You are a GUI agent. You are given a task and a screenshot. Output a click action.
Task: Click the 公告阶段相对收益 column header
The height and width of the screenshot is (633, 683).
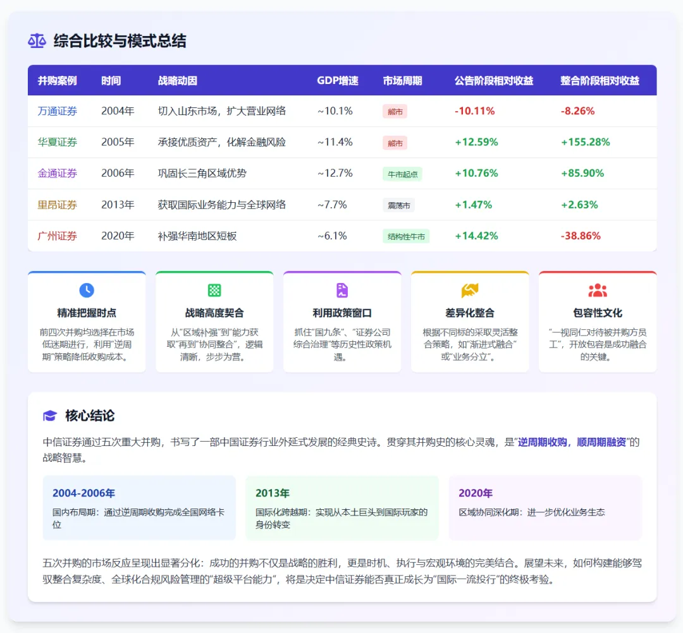[x=494, y=80]
